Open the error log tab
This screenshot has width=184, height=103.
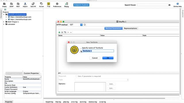click(74, 102)
